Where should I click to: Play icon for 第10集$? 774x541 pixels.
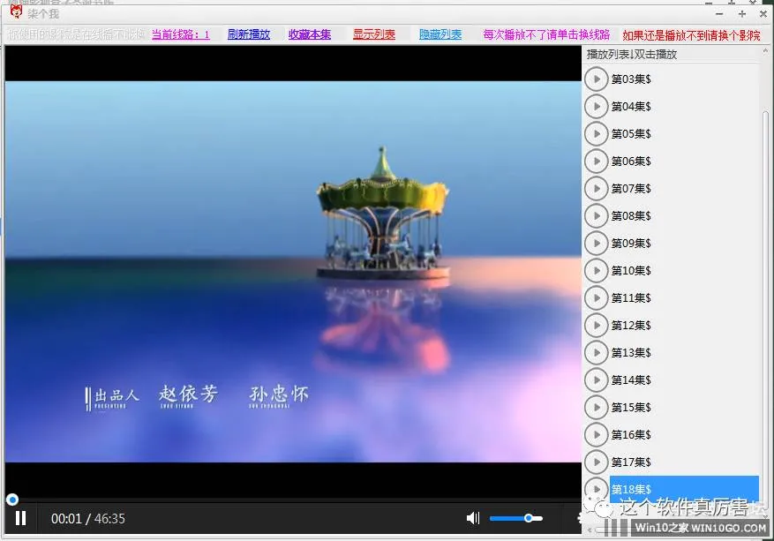tap(597, 270)
